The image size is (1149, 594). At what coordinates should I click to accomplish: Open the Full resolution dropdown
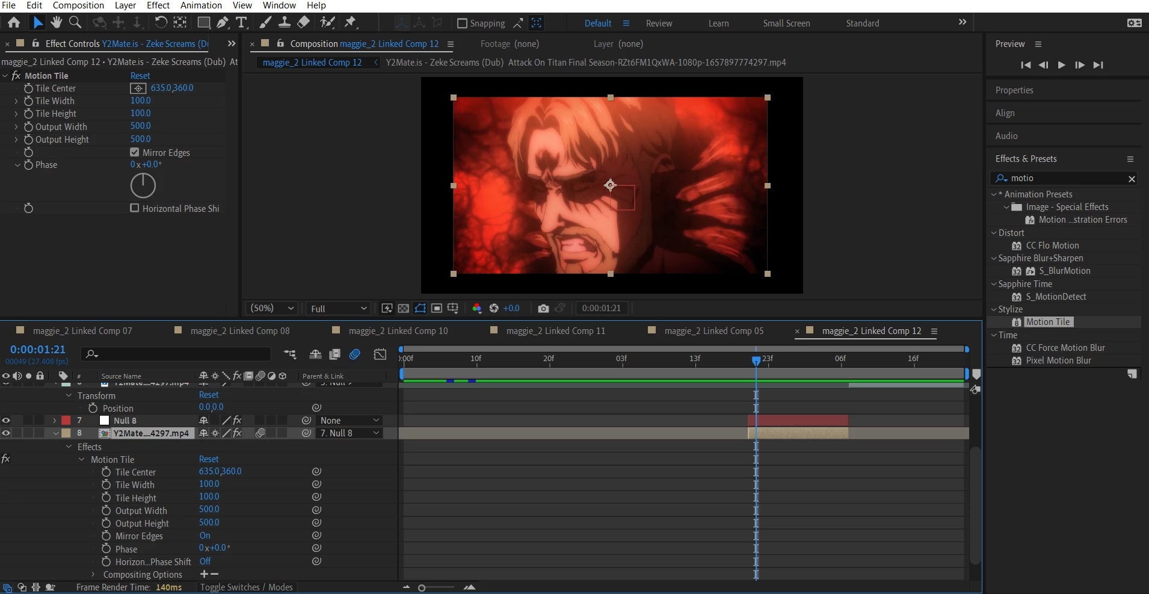[x=339, y=308]
